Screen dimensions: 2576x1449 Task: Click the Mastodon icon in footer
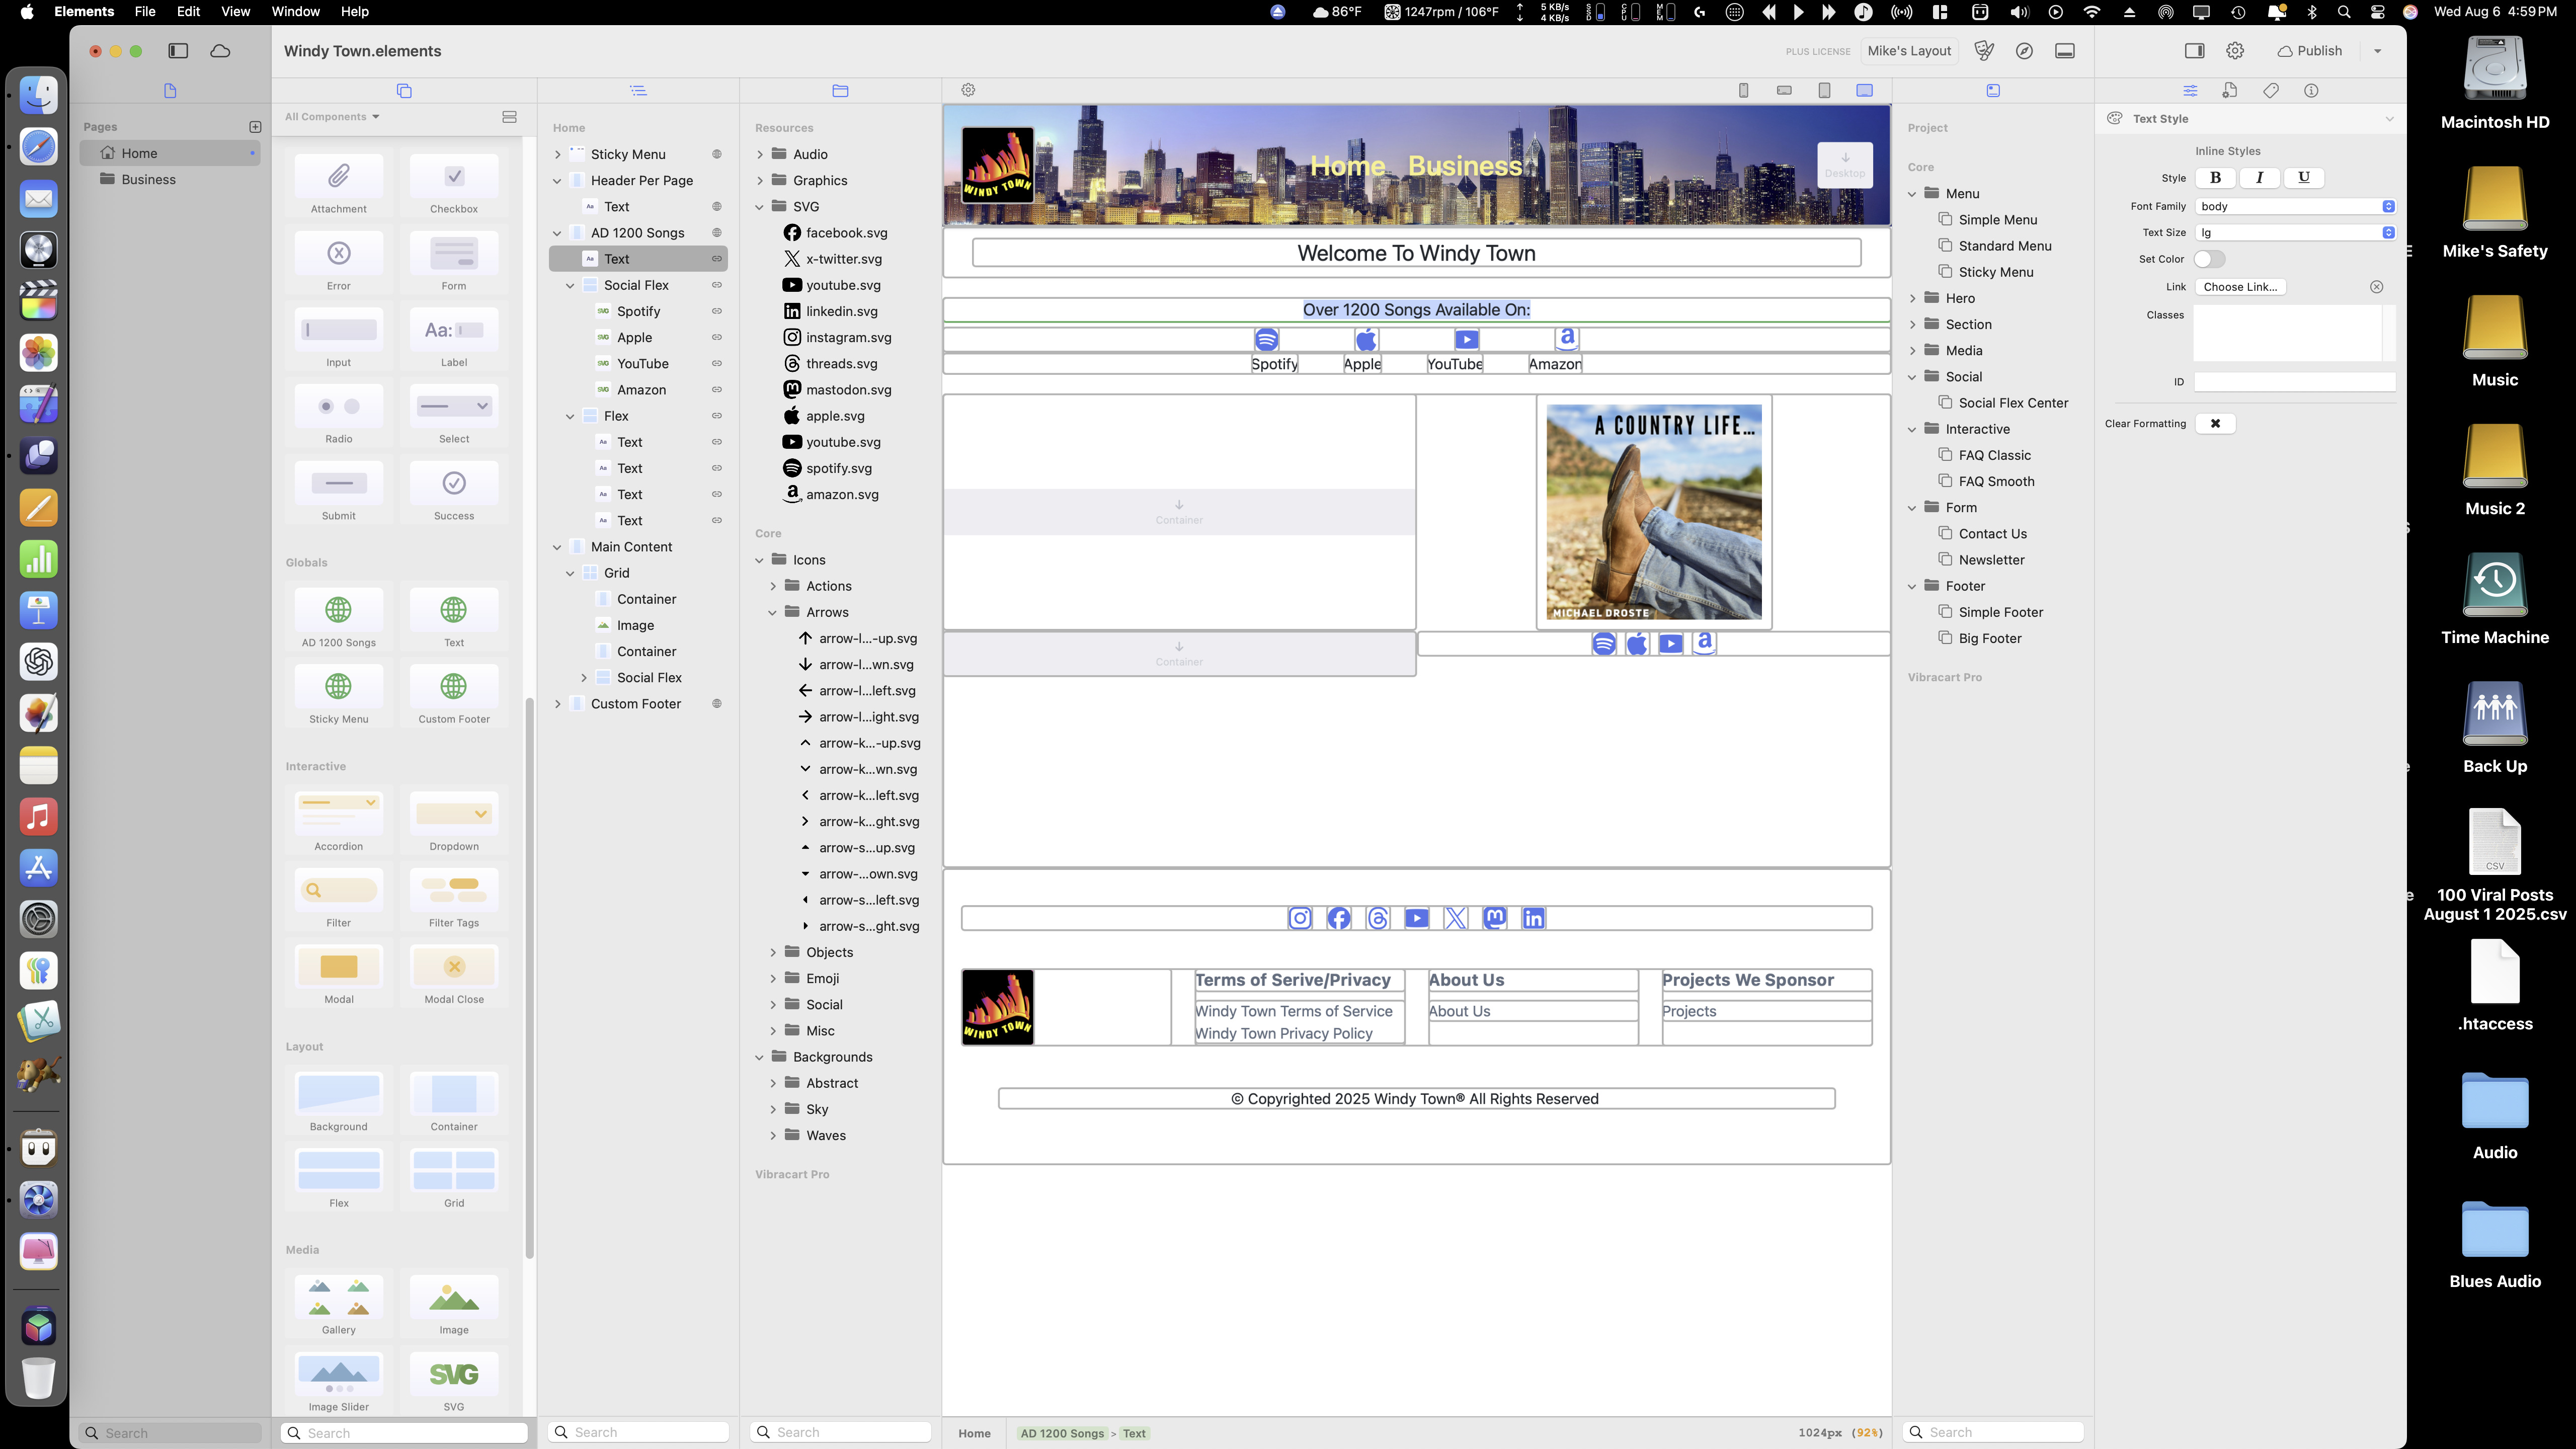[x=1495, y=918]
